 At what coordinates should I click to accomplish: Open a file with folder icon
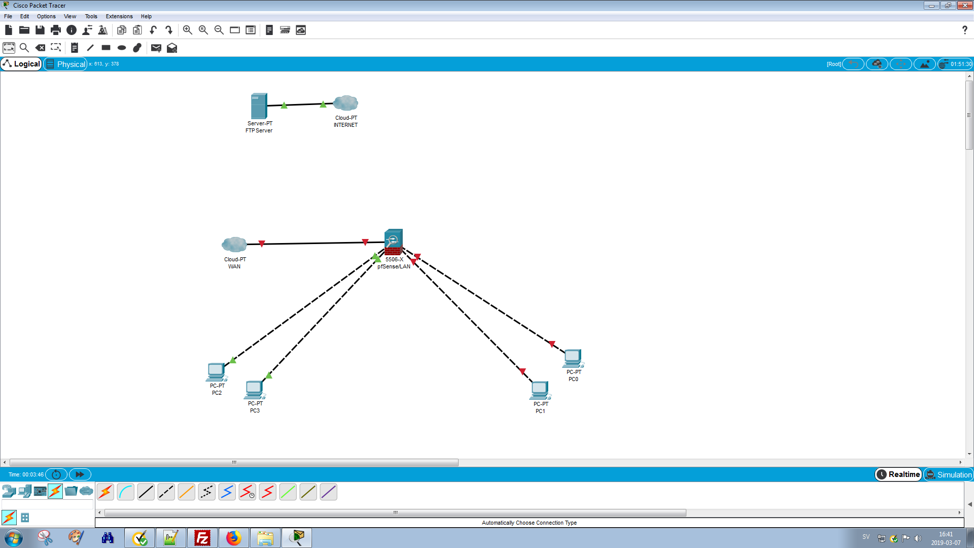24,30
